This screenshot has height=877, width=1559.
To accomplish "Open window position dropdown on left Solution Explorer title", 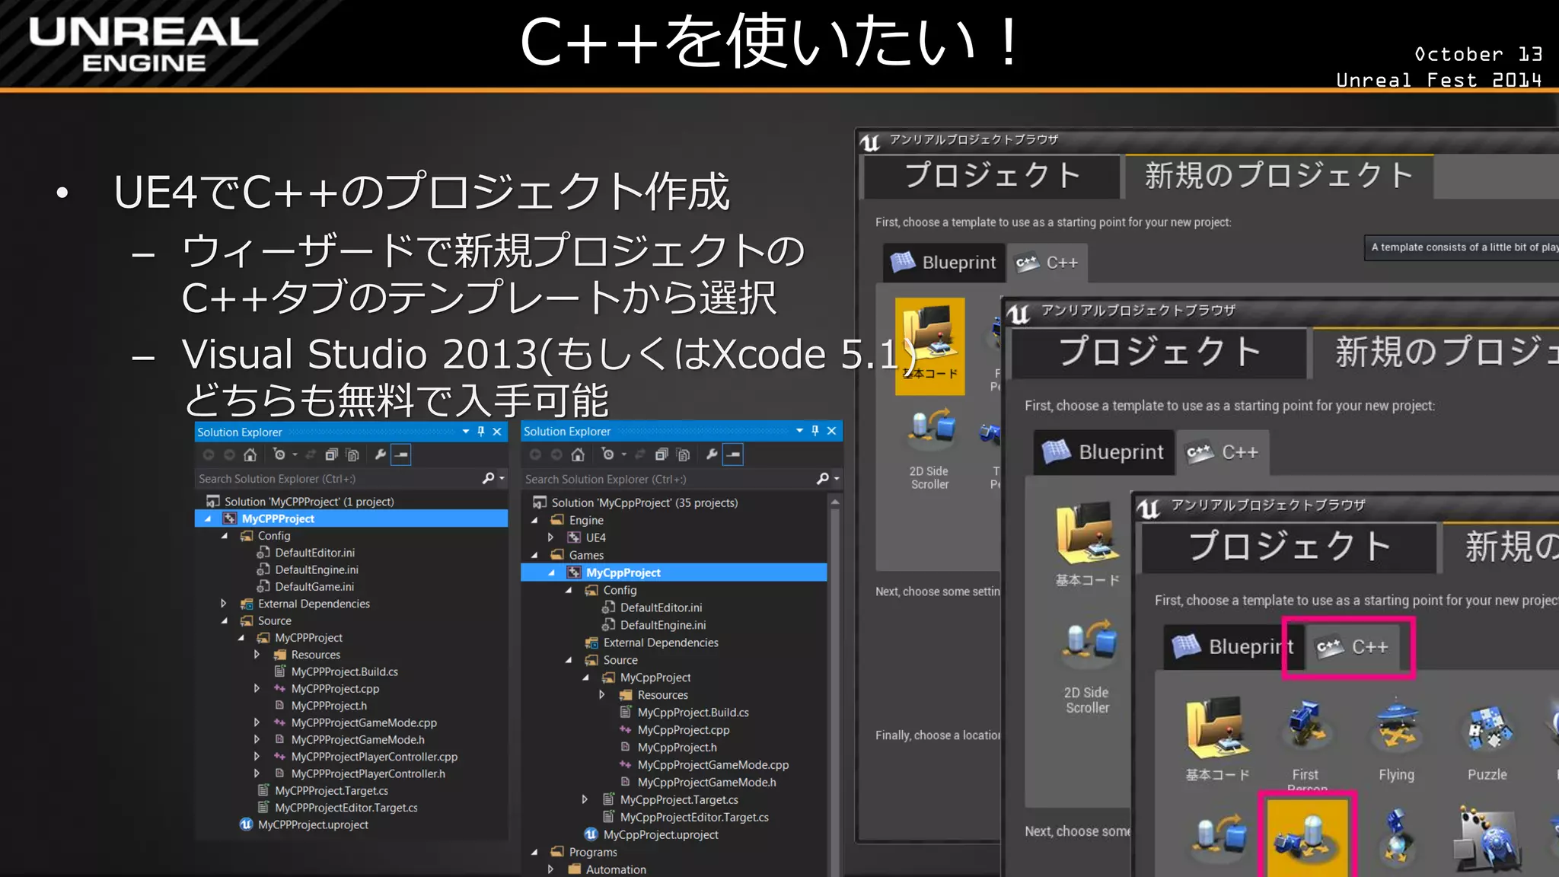I will point(466,432).
